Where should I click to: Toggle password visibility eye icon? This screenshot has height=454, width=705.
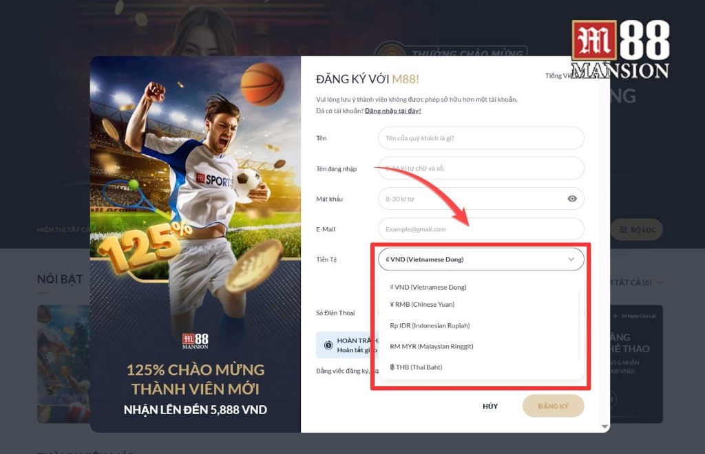coord(572,199)
